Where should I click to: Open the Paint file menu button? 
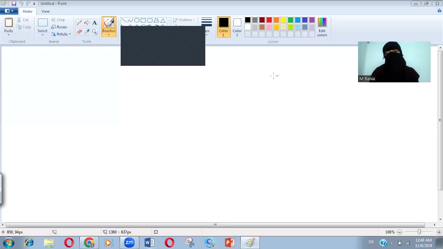(x=9, y=11)
